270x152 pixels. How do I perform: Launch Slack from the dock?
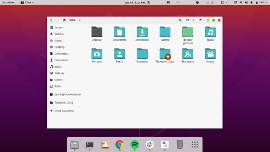coord(150,144)
